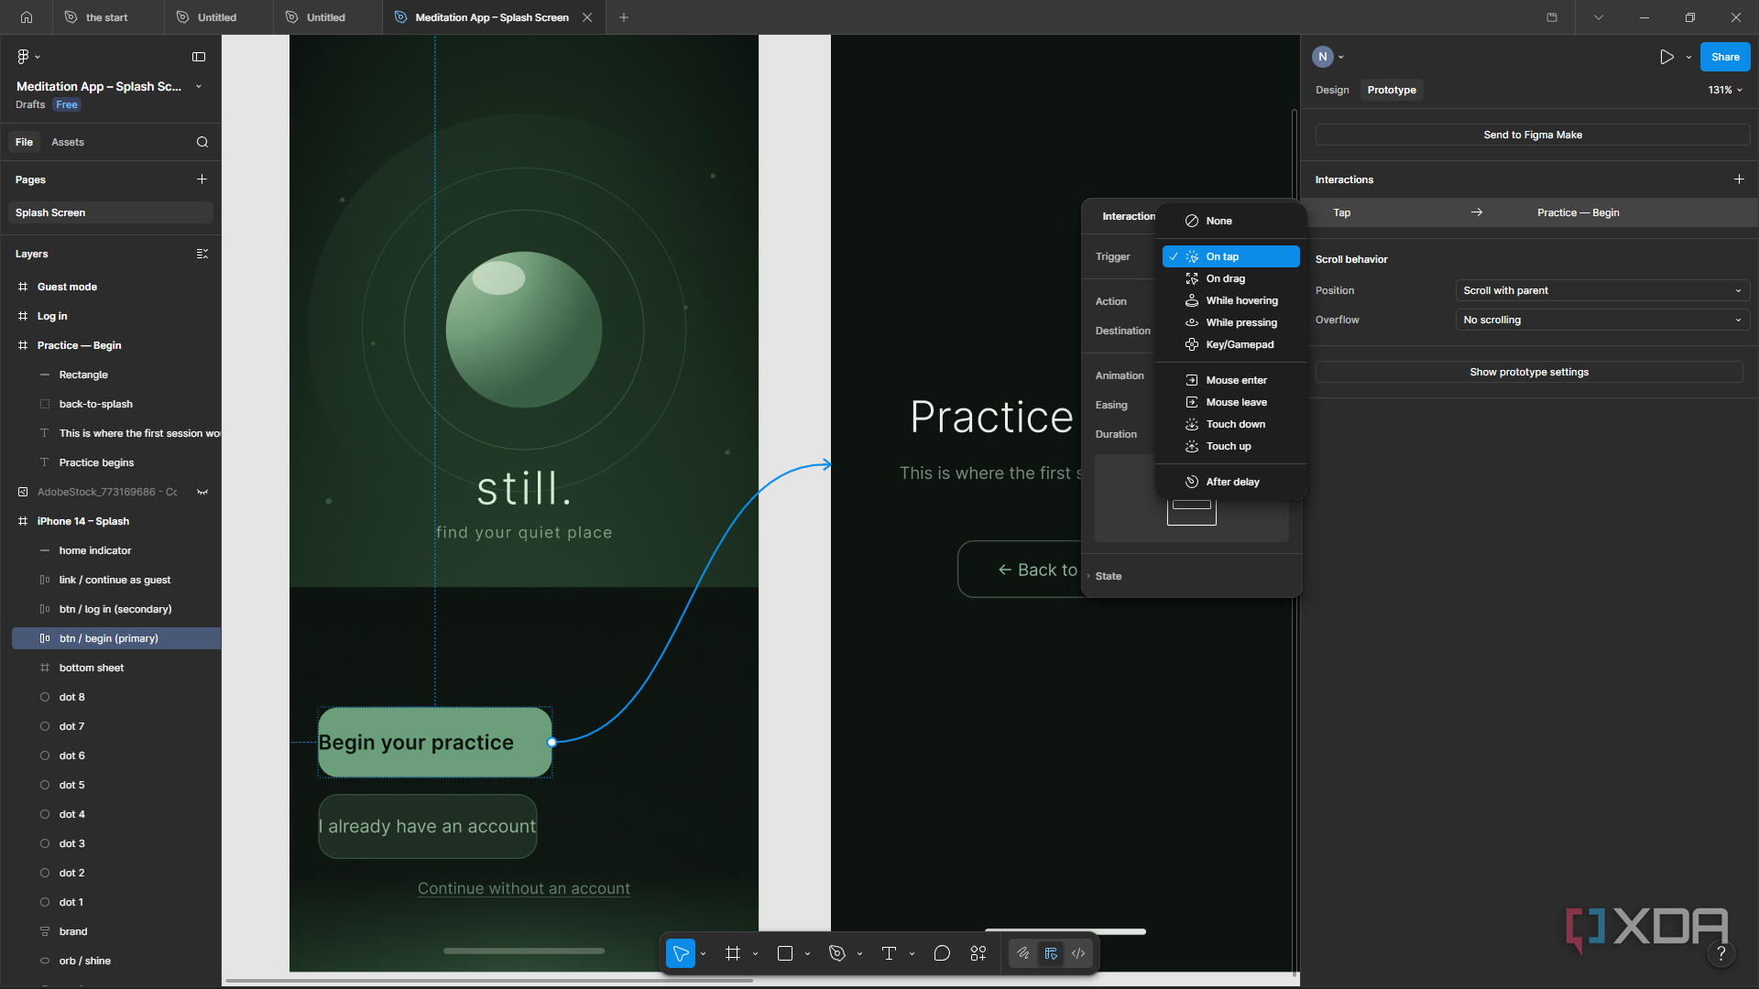
Task: Choose the None trigger option
Action: pyautogui.click(x=1230, y=221)
